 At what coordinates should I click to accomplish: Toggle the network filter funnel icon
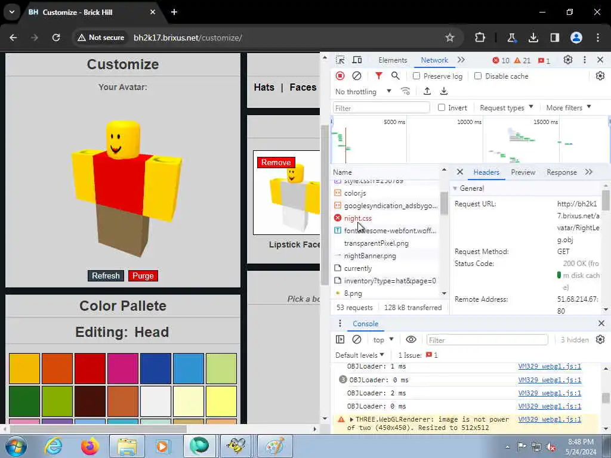coord(378,76)
